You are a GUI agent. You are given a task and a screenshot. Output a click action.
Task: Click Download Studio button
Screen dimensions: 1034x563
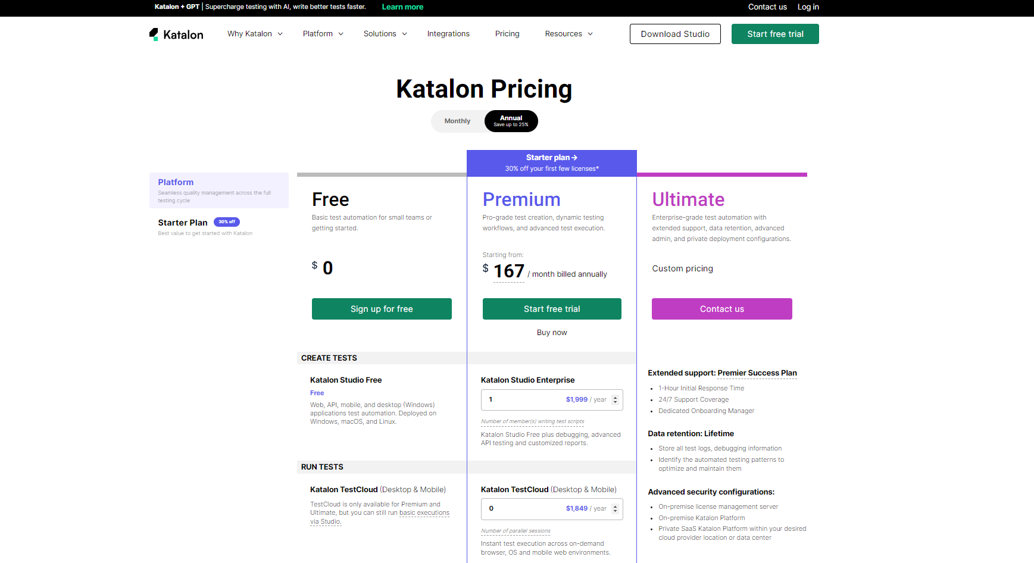(675, 34)
